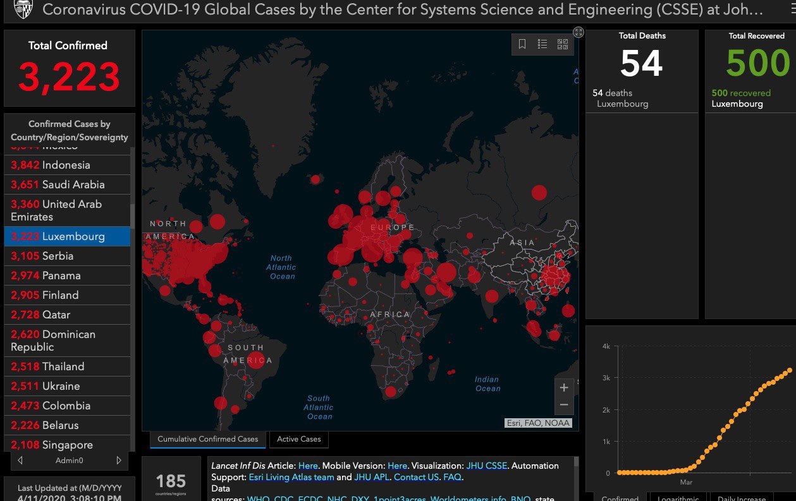Zoom out on the map with minus button
This screenshot has width=796, height=501.
pyautogui.click(x=565, y=404)
